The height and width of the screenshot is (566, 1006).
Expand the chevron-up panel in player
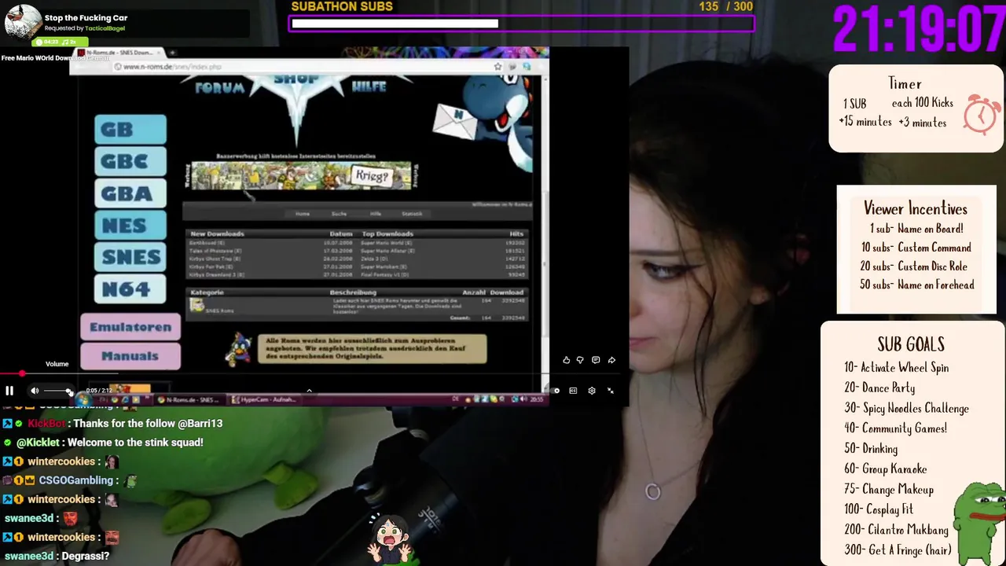[309, 391]
